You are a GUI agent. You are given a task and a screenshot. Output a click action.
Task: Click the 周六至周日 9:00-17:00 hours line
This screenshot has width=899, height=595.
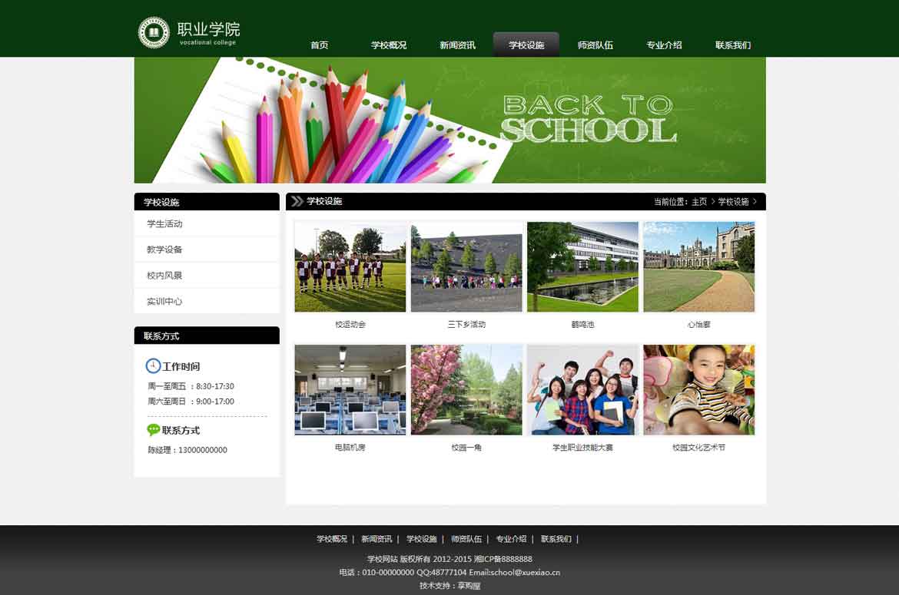click(x=191, y=402)
